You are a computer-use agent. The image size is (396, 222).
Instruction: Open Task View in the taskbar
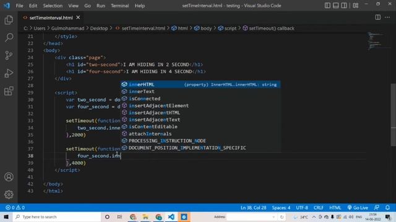pyautogui.click(x=119, y=216)
